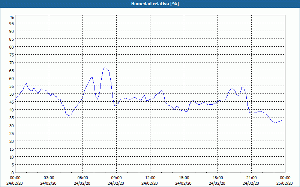300x187 pixels.
Task: Select the 45 value on the y-axis
Action: pos(12,102)
